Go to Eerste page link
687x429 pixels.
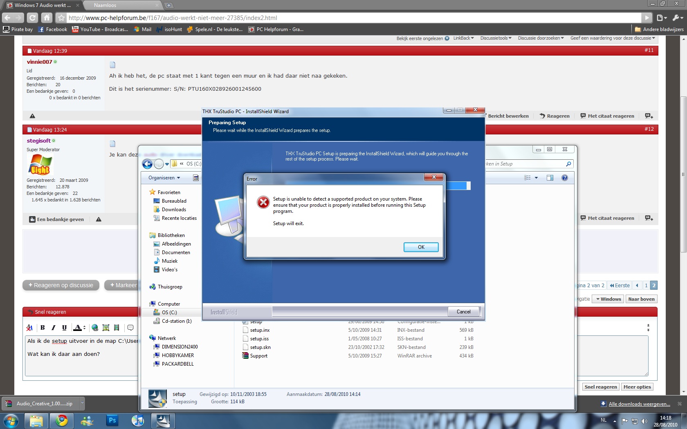click(x=620, y=286)
